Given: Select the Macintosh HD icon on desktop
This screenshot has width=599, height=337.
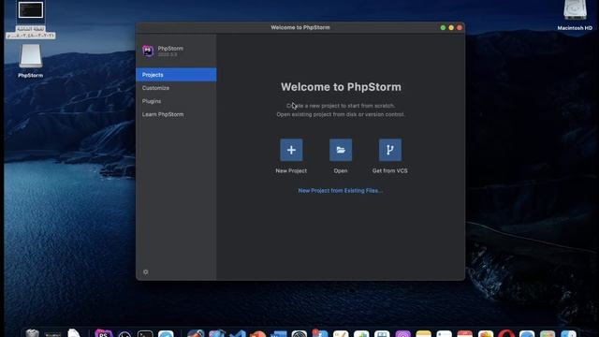Looking at the screenshot, I should pos(575,10).
